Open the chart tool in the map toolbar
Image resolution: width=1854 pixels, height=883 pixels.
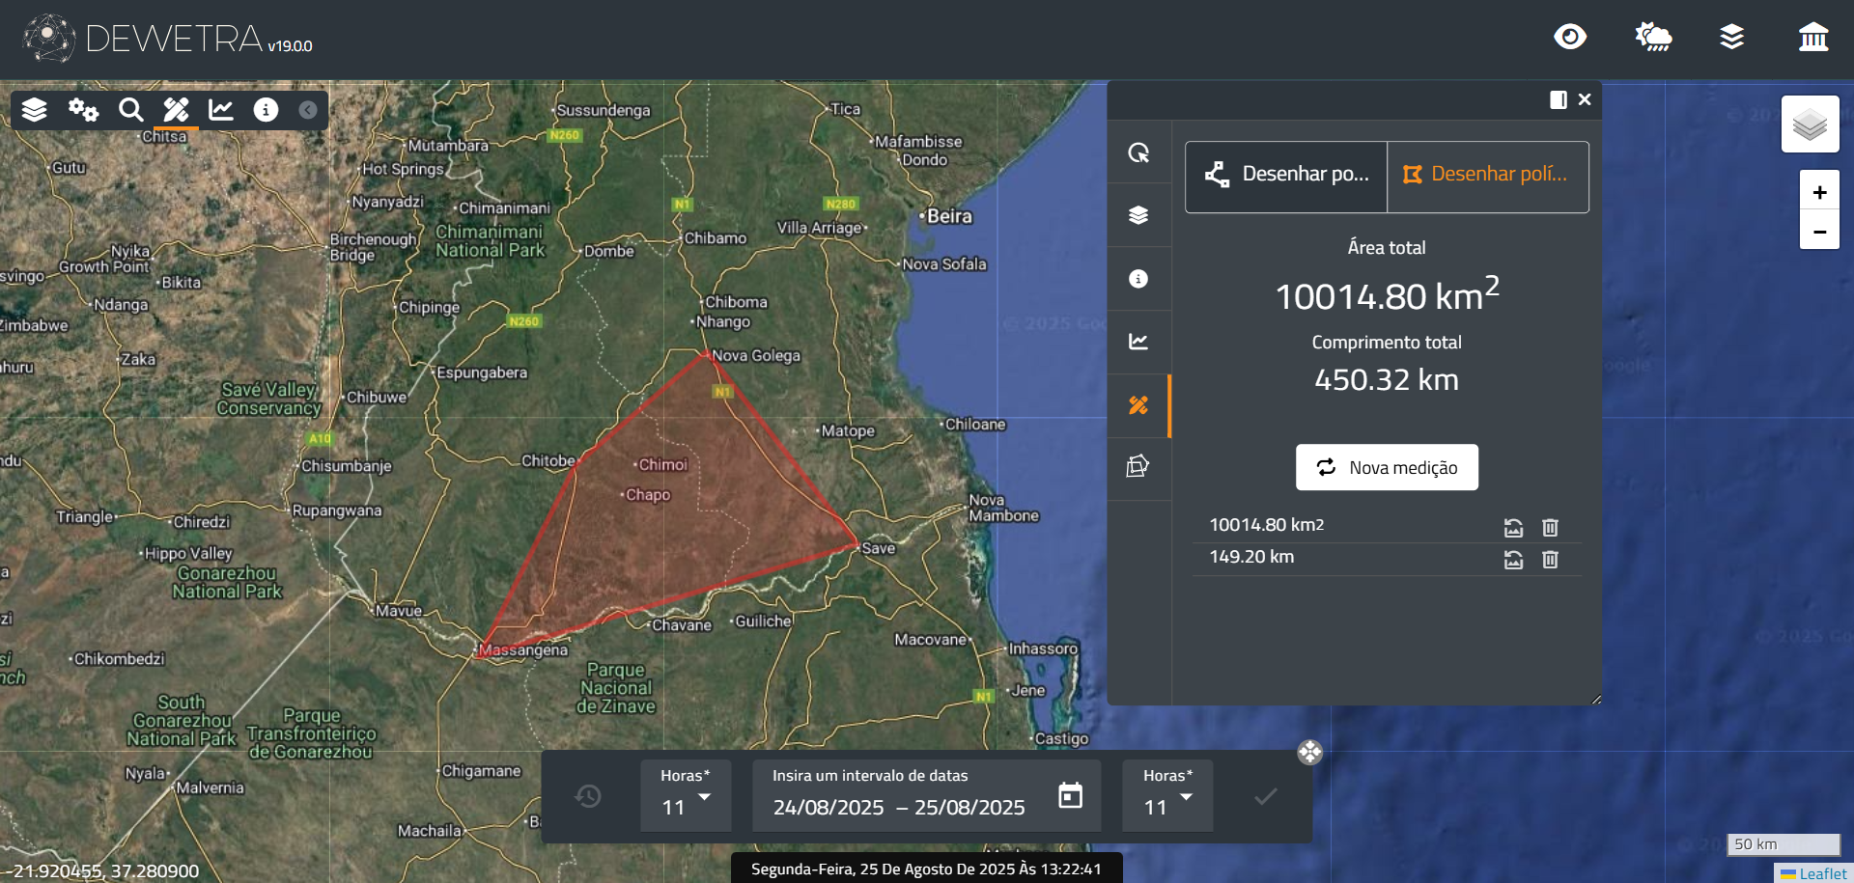[221, 110]
